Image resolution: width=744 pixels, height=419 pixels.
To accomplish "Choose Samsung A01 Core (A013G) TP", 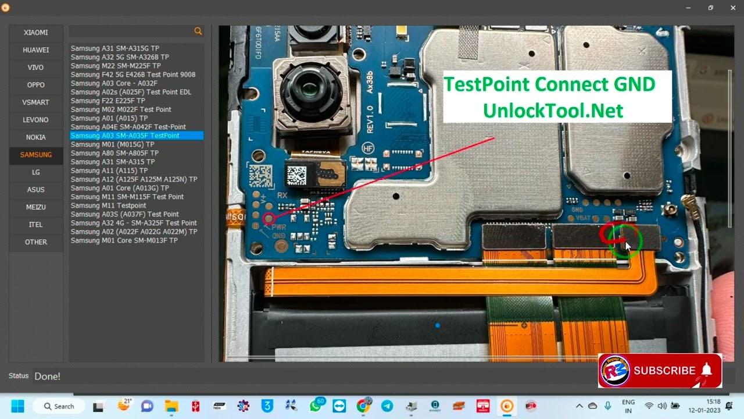I will click(120, 188).
